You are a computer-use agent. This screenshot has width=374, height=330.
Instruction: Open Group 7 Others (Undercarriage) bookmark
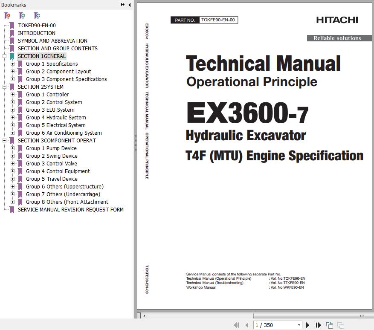[63, 194]
